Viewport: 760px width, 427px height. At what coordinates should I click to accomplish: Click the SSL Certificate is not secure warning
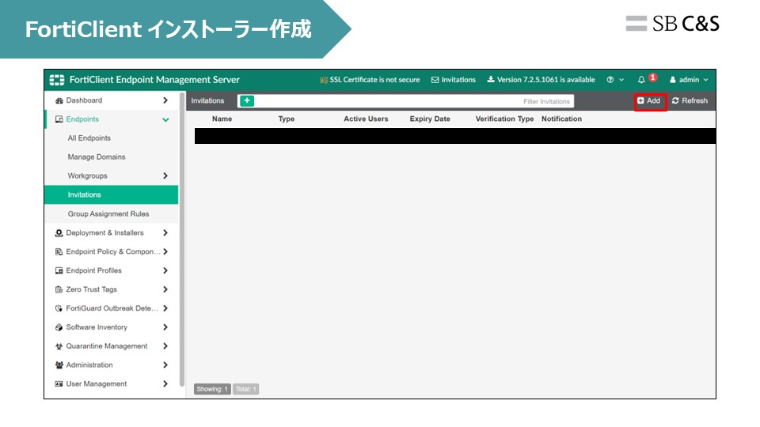[x=370, y=80]
